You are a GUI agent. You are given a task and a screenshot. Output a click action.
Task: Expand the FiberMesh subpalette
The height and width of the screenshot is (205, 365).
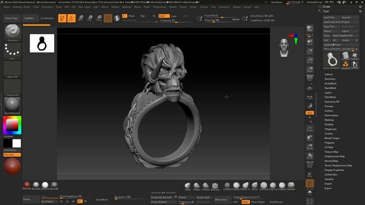[330, 97]
